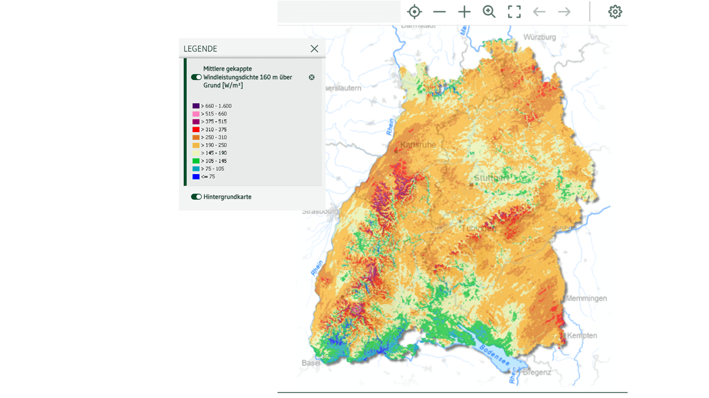Click the blue <= 75 legend swatch

click(196, 176)
